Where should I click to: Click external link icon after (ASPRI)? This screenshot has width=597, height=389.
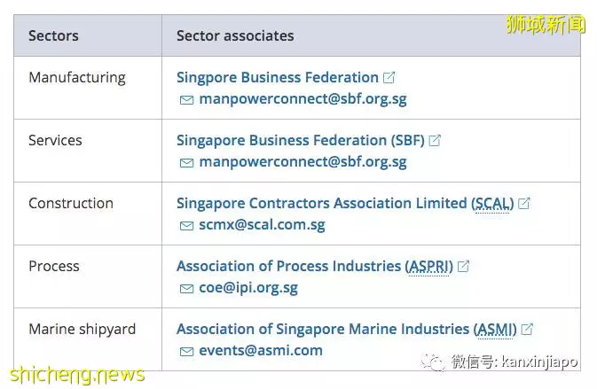463,266
